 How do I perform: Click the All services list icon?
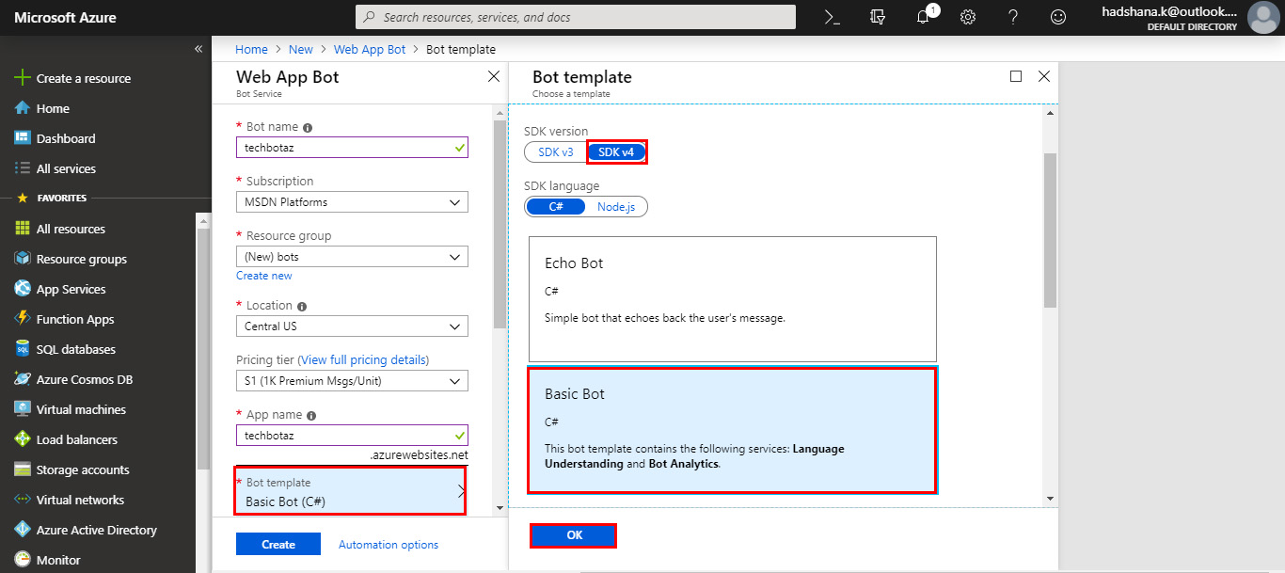23,168
